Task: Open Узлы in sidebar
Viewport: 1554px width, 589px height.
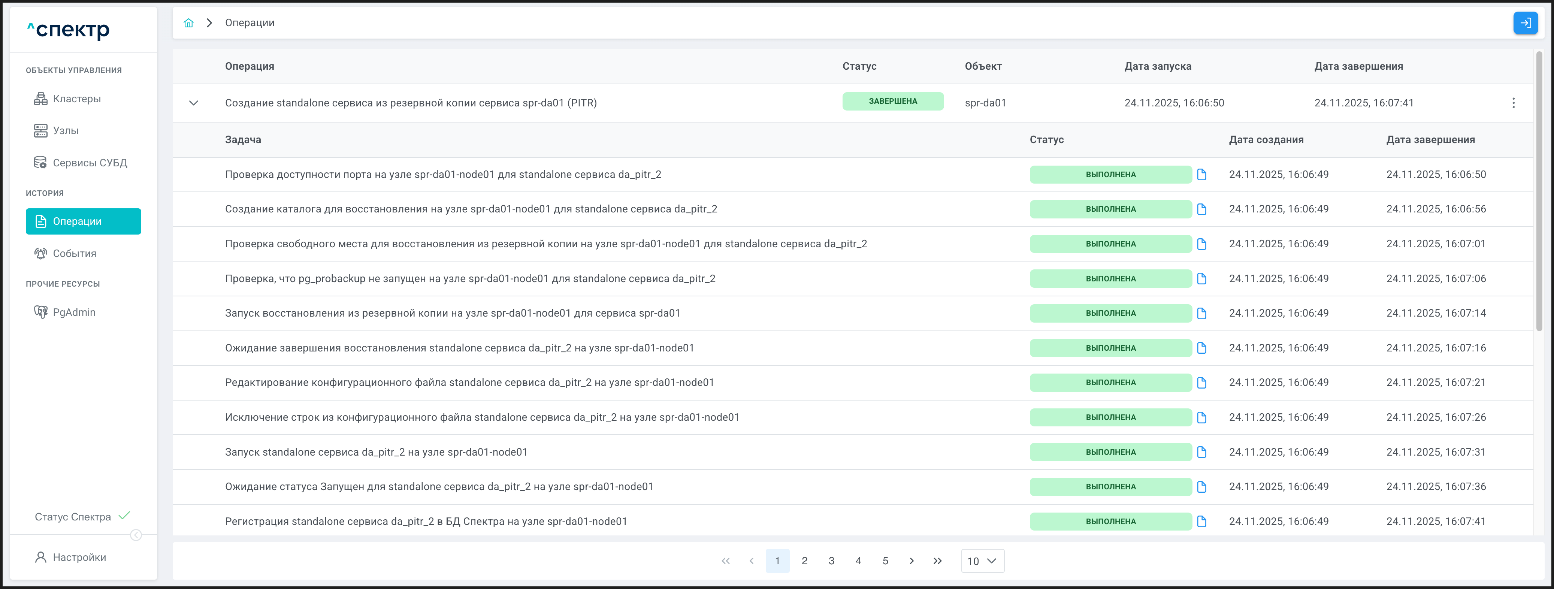Action: point(65,131)
